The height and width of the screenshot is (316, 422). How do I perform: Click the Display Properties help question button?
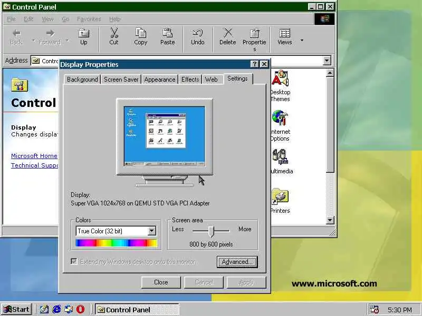(254, 64)
